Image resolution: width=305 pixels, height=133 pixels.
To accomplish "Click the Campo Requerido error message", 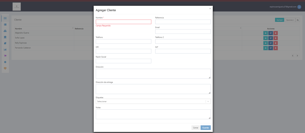I will (x=103, y=26).
